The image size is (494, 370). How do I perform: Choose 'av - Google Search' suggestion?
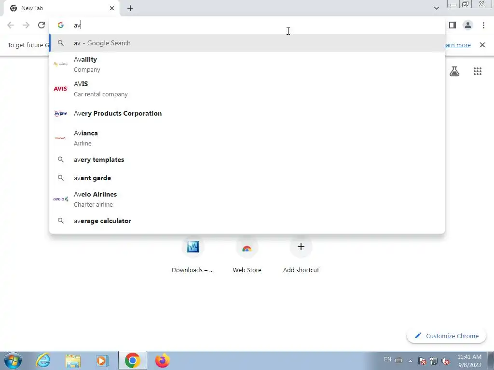click(x=247, y=43)
